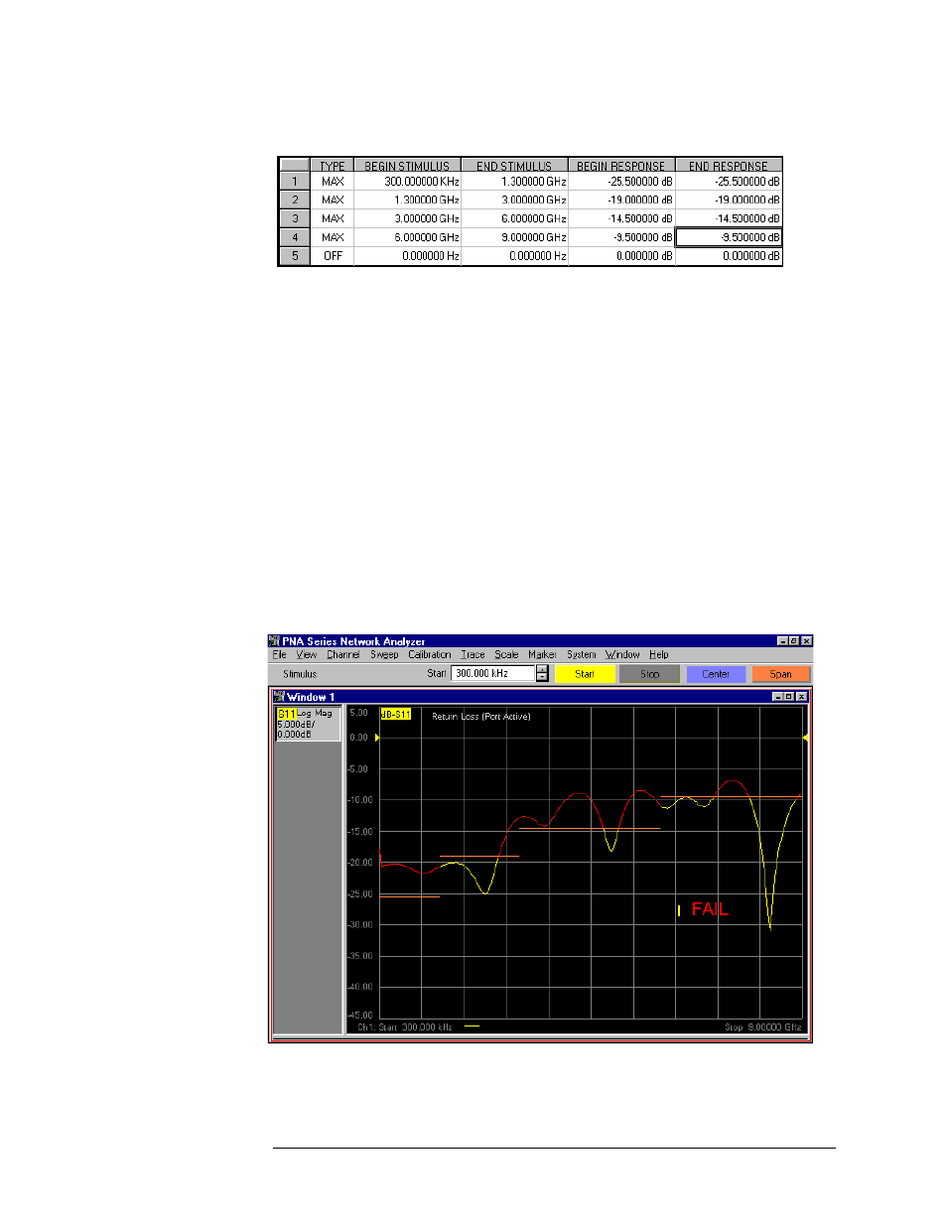
Task: Open the Help menu
Action: tap(659, 654)
